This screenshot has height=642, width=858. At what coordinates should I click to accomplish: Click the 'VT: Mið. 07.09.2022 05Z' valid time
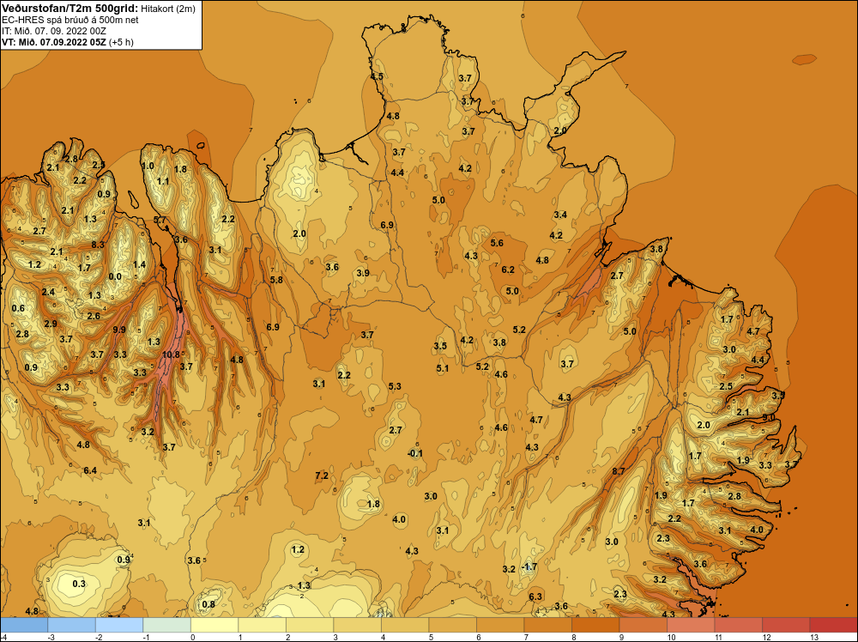54,42
